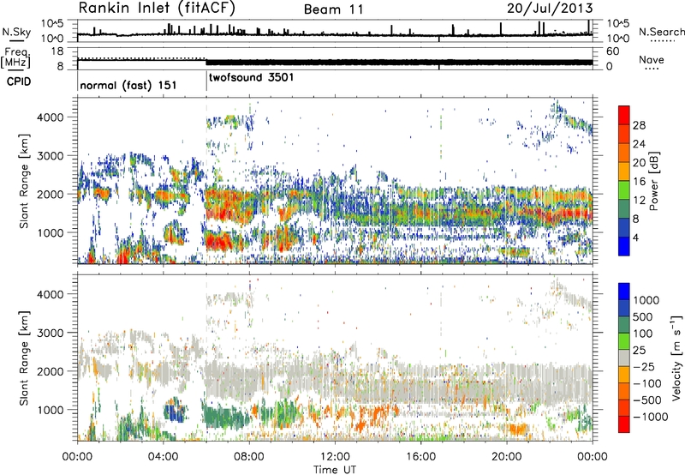This screenshot has width=685, height=475.
Task: Click the '12:00' time axis tick label
Action: click(x=335, y=457)
